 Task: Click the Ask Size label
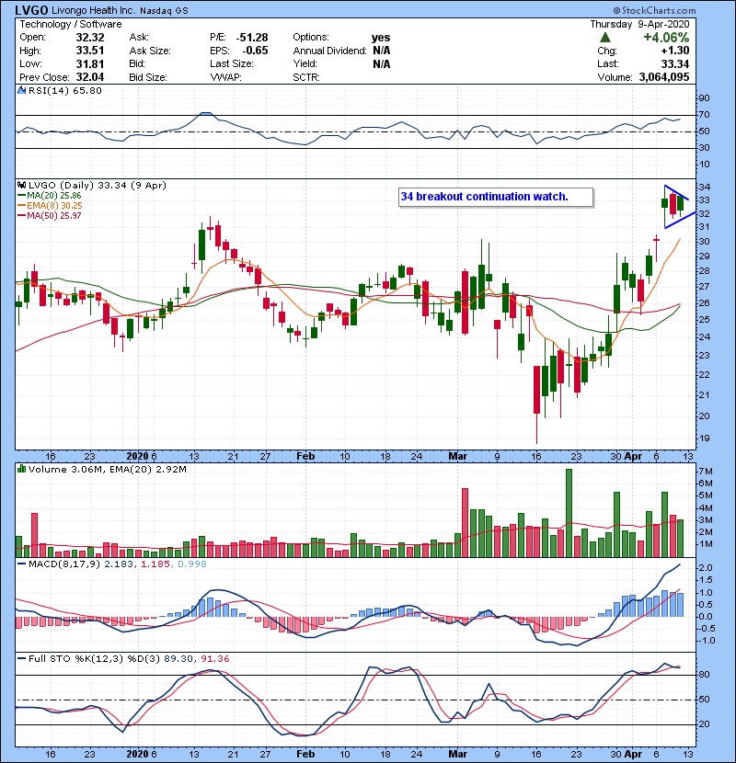pyautogui.click(x=150, y=51)
